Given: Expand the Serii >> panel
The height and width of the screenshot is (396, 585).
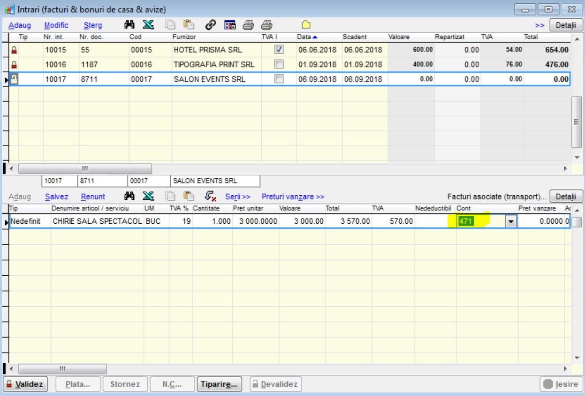Looking at the screenshot, I should point(238,197).
